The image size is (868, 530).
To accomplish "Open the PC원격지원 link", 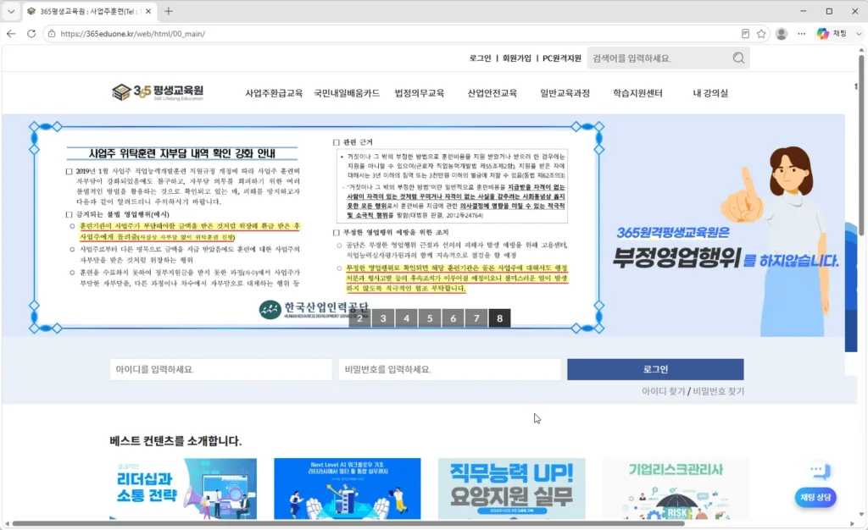I will (x=562, y=58).
